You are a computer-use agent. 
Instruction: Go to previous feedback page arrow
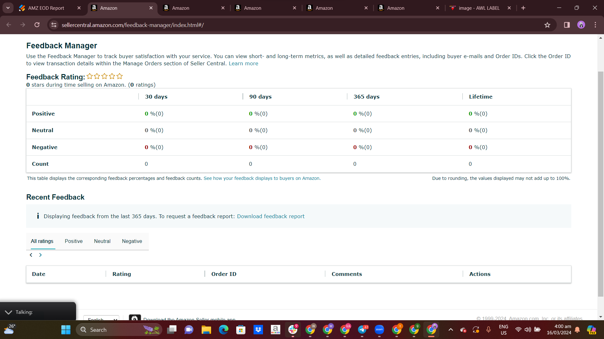pyautogui.click(x=31, y=255)
